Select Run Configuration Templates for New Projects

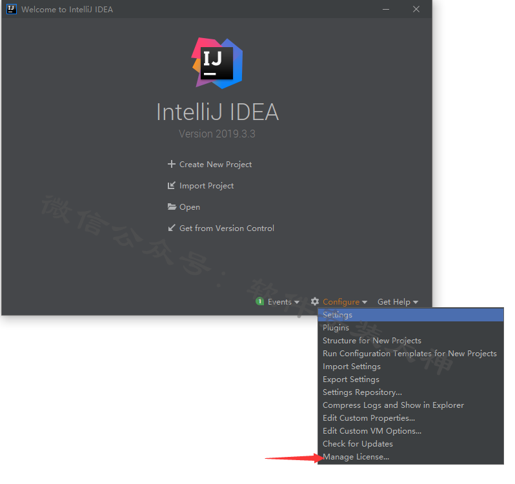point(410,353)
